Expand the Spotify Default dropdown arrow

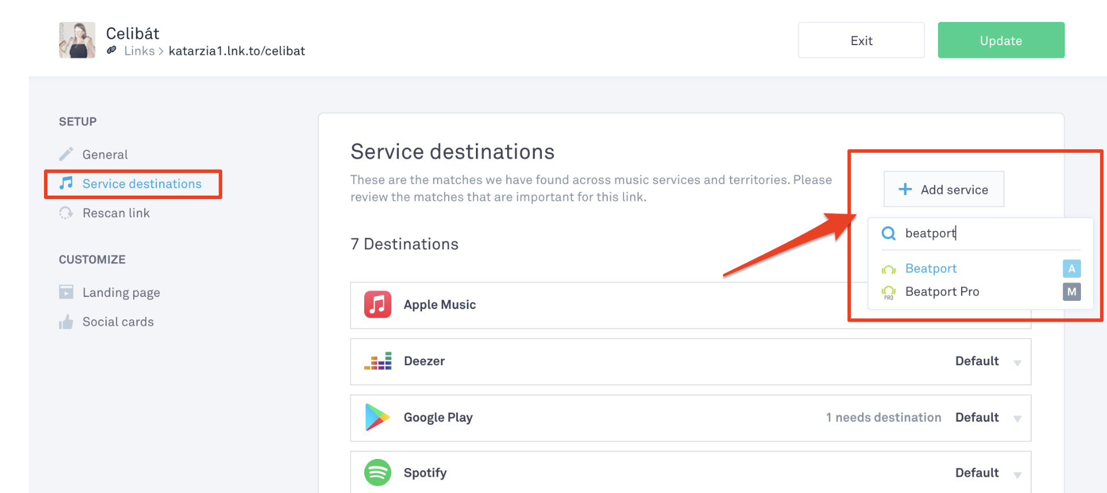(x=1017, y=475)
